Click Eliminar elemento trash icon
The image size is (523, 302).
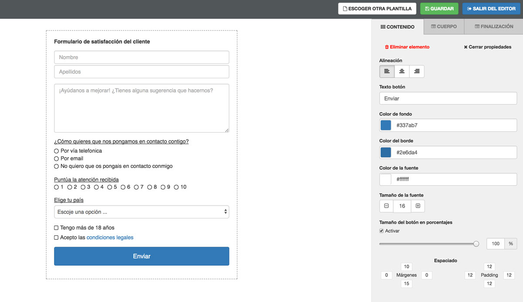(x=387, y=47)
